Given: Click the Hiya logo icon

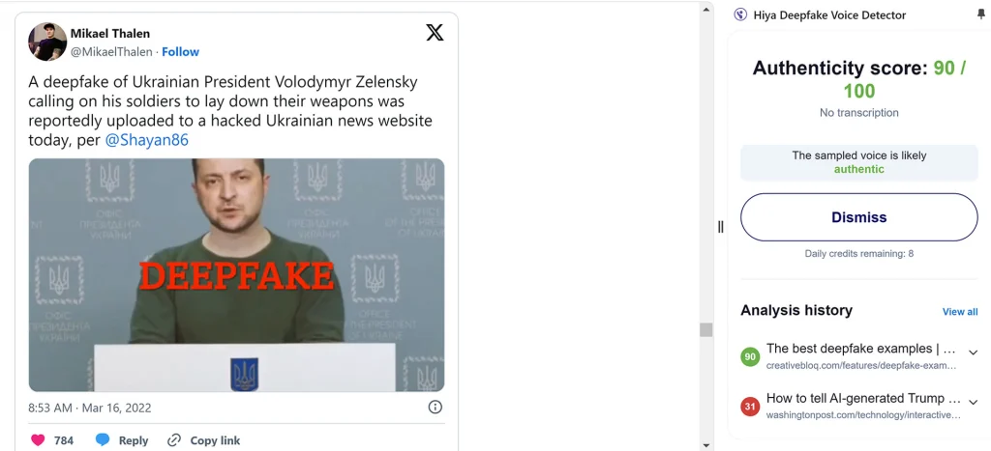Looking at the screenshot, I should (740, 15).
